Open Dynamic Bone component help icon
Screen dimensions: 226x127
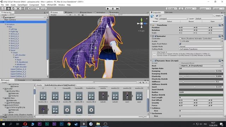coord(220,61)
